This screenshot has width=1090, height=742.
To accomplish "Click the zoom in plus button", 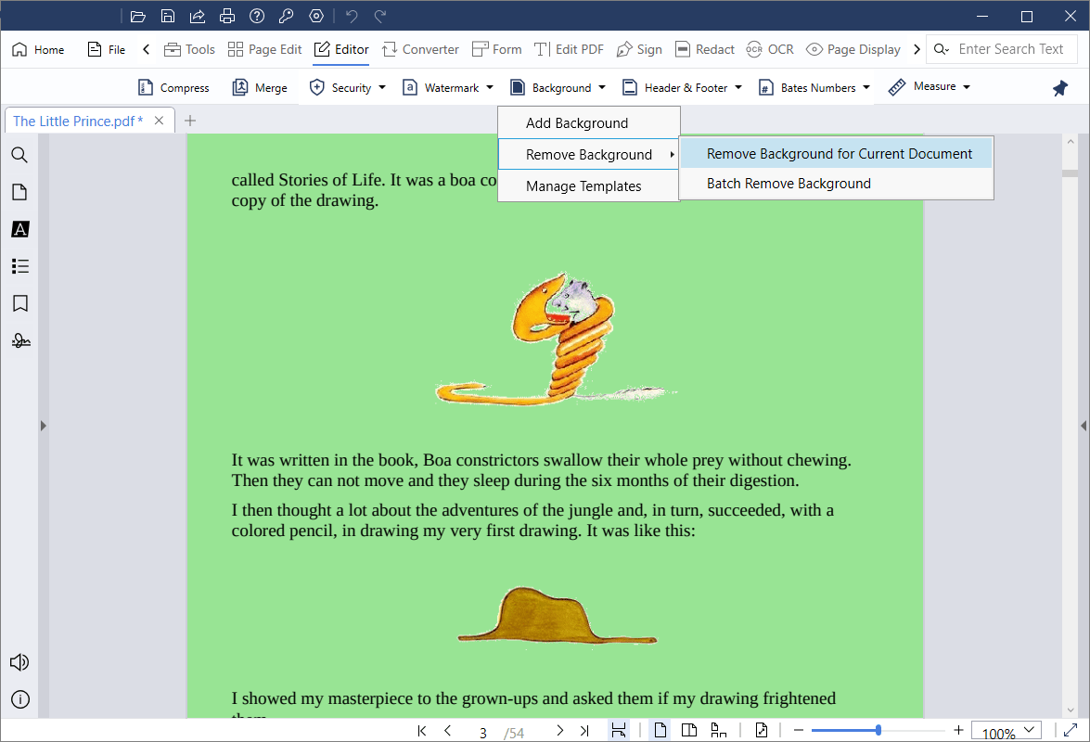I will pyautogui.click(x=958, y=730).
